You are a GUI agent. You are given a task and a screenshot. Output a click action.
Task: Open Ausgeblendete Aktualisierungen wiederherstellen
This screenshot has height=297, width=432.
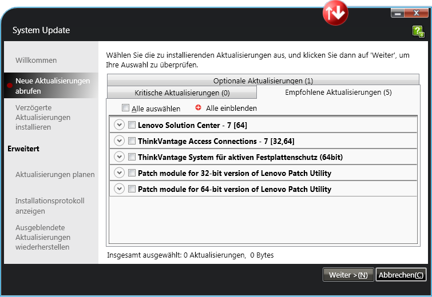point(43,238)
